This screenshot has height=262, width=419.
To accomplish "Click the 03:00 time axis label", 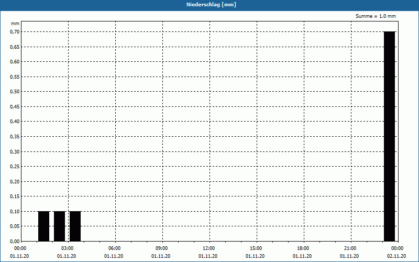I will click(68, 248).
